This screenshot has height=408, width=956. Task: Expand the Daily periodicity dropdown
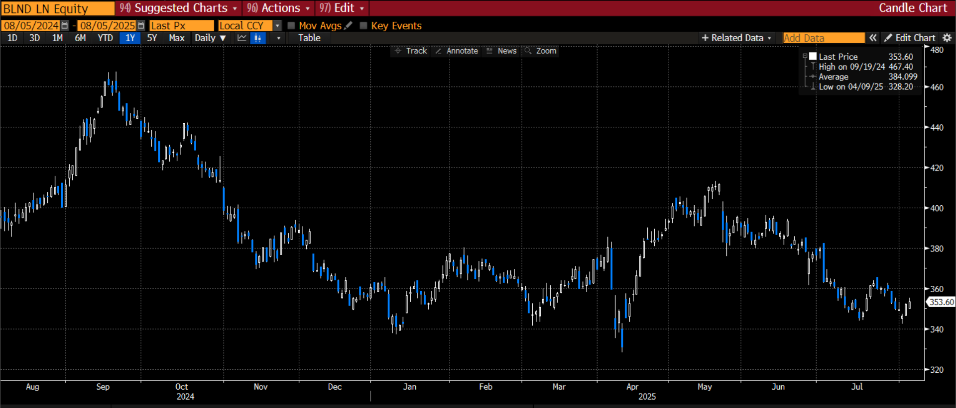coord(210,38)
